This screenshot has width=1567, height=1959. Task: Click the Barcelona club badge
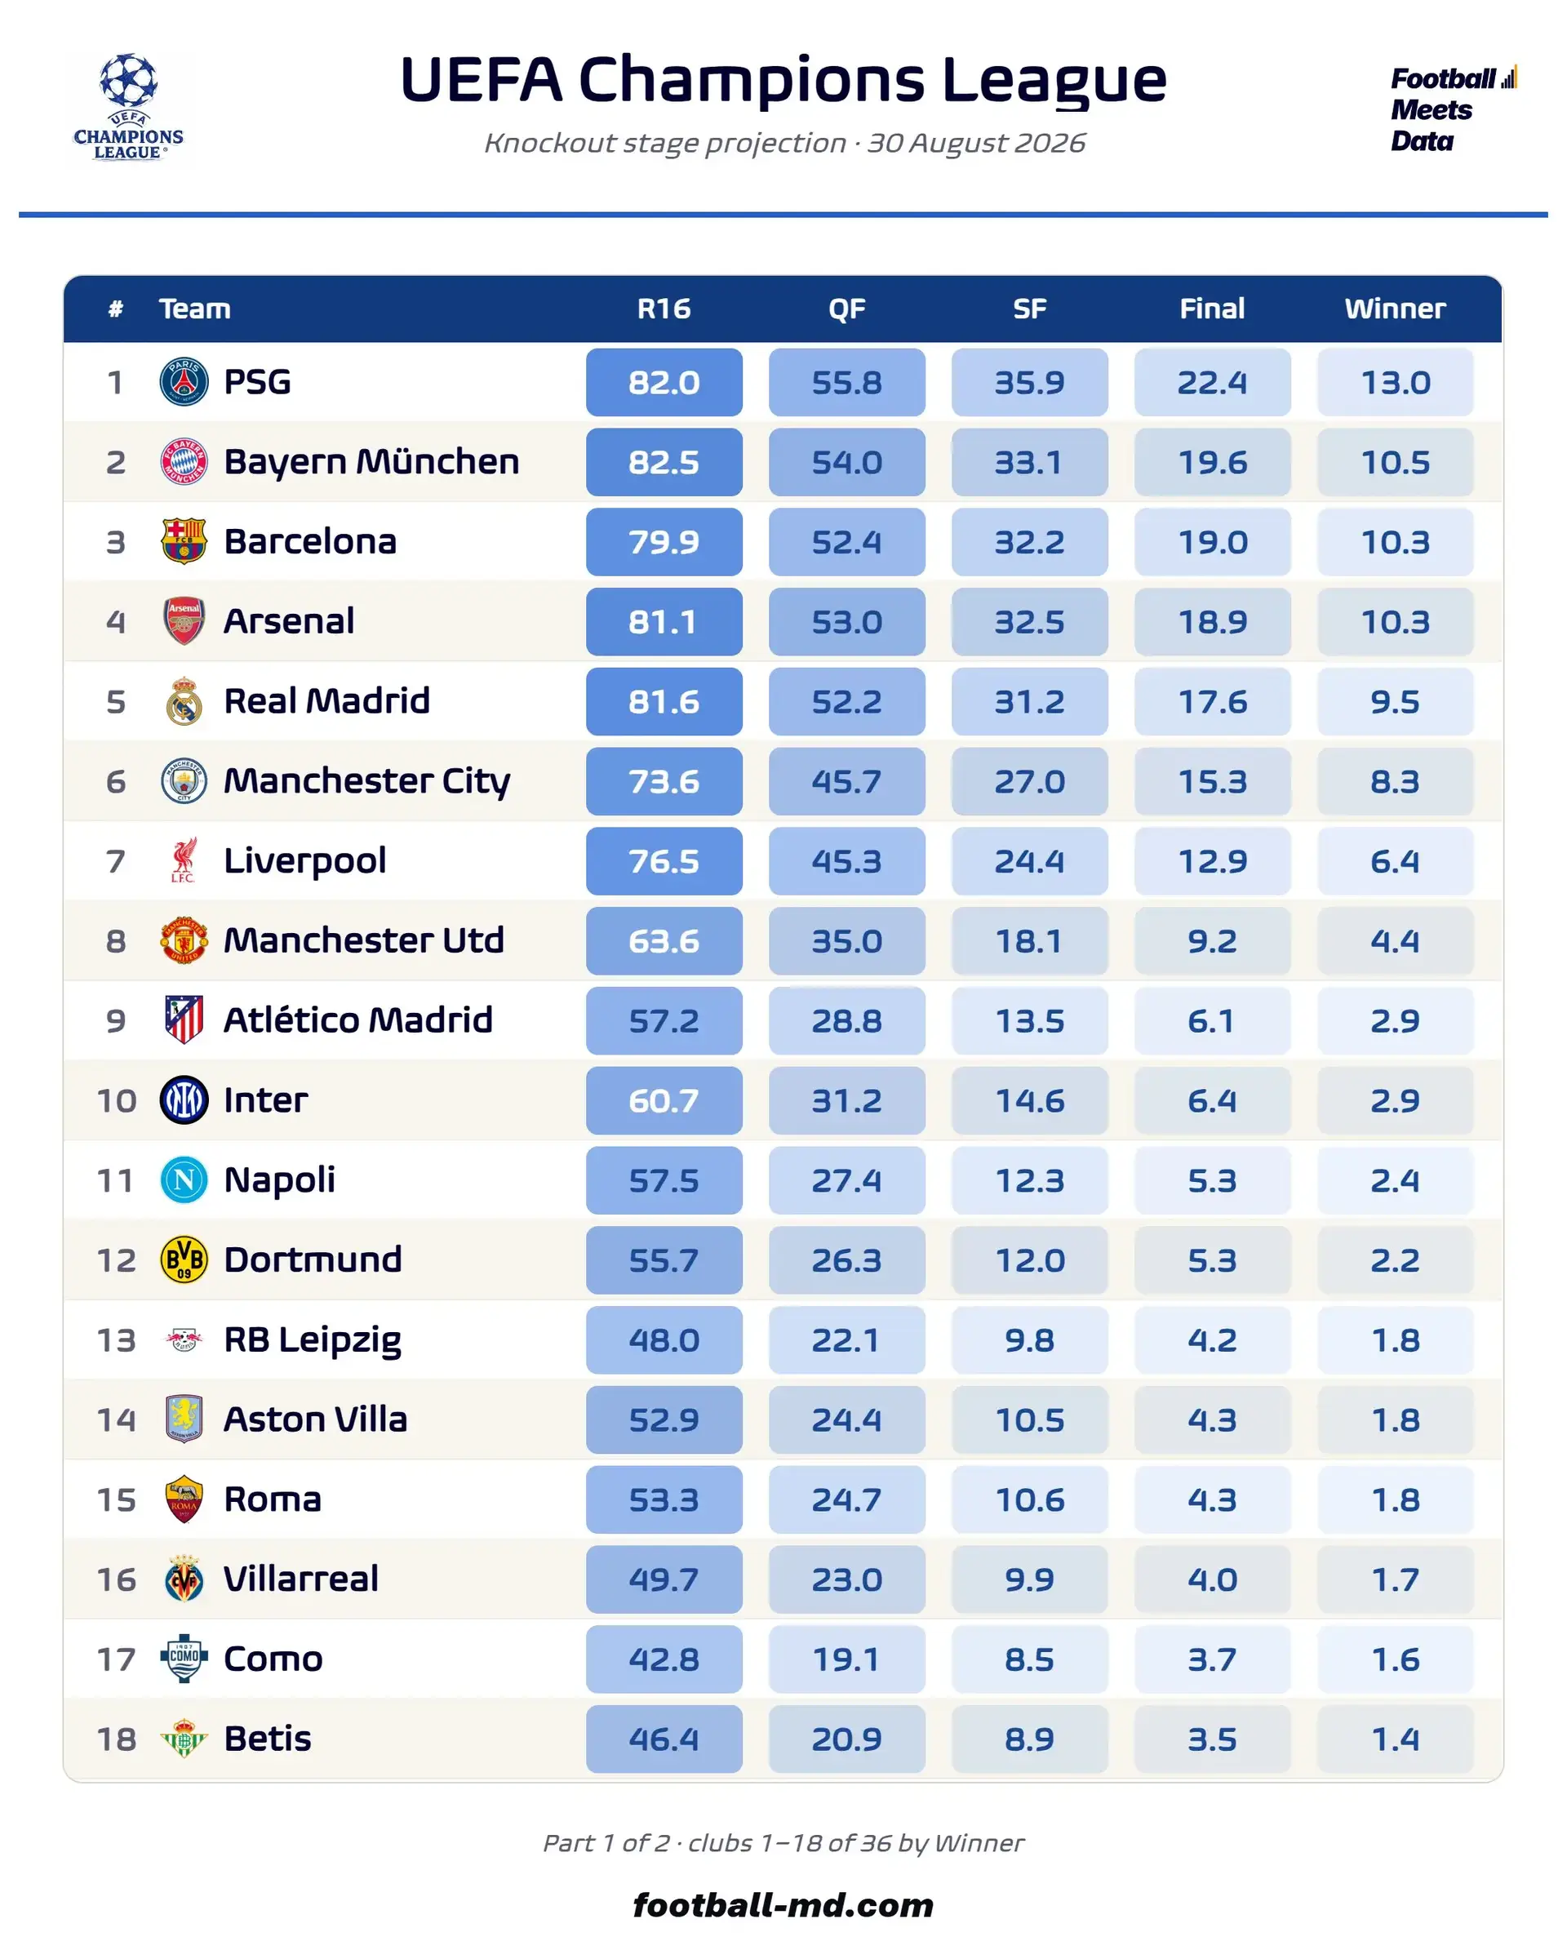pyautogui.click(x=184, y=541)
